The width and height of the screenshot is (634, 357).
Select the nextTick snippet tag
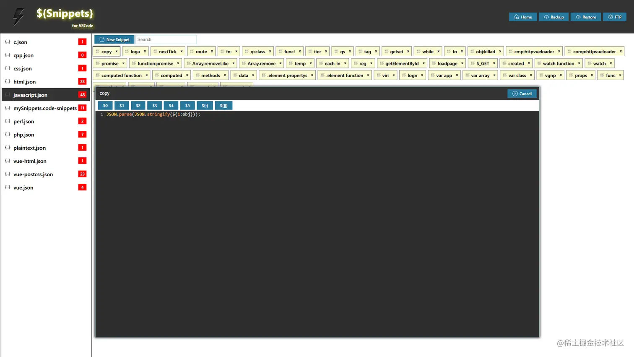click(168, 52)
